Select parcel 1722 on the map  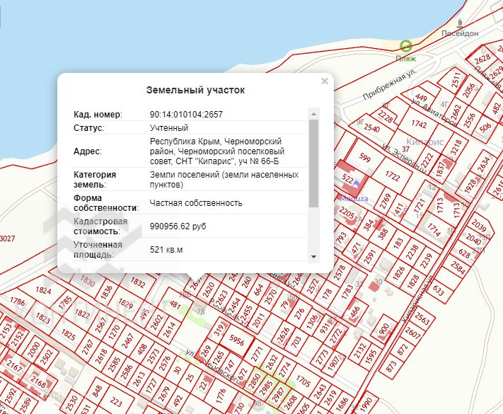click(x=393, y=175)
